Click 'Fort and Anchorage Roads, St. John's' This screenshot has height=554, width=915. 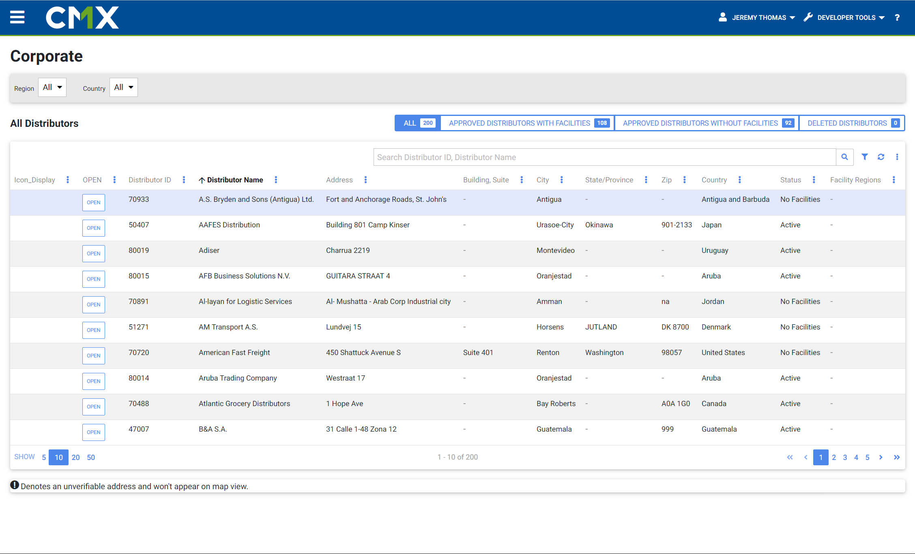tap(386, 199)
